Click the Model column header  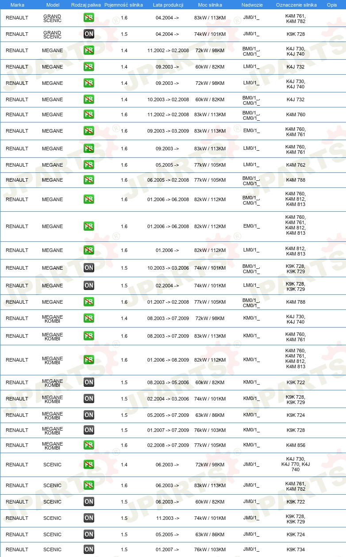pyautogui.click(x=53, y=5)
